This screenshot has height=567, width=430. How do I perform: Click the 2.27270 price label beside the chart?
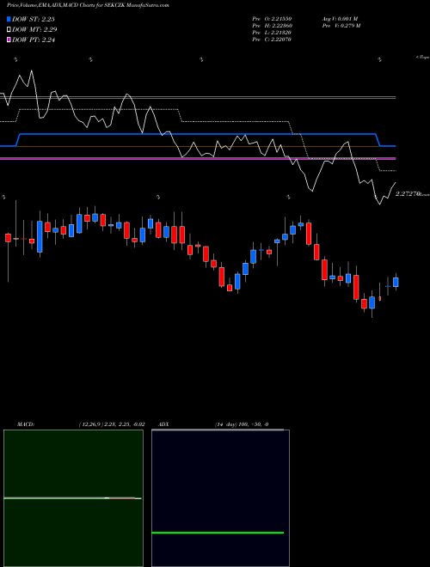tap(407, 194)
